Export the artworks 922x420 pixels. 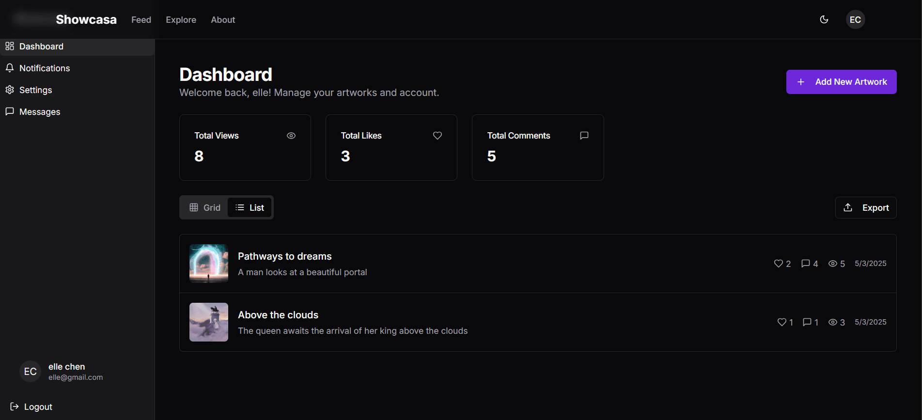866,207
